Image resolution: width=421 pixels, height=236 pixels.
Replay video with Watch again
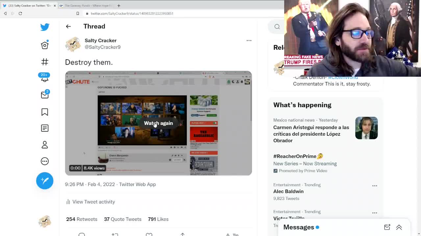pos(158,123)
